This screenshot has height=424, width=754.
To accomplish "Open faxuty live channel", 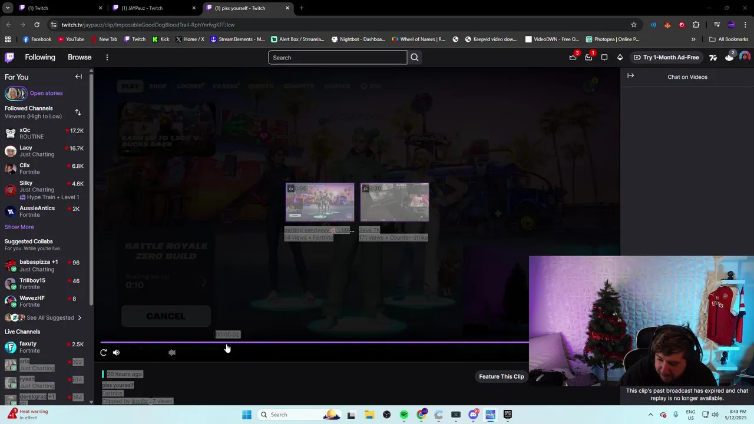I will pos(45,347).
